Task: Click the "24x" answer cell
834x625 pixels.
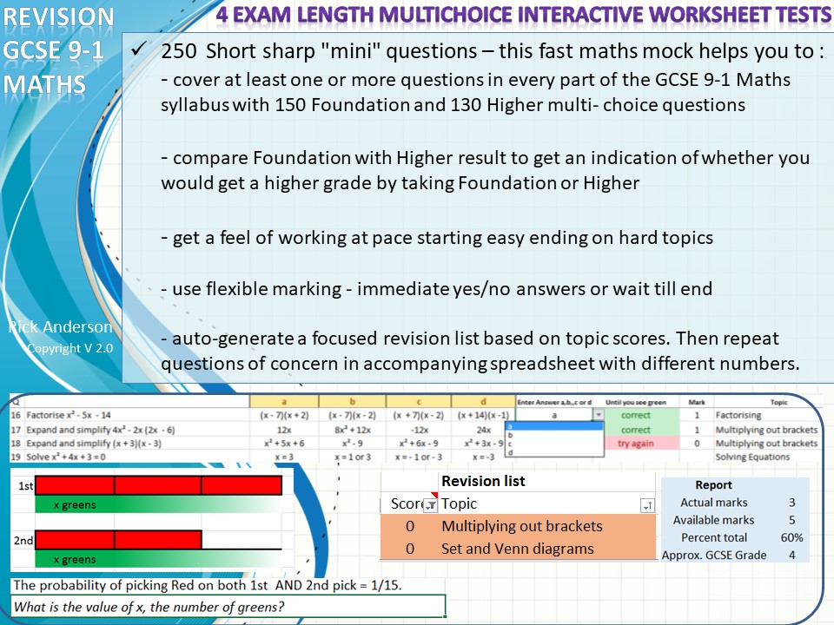Action: pyautogui.click(x=483, y=430)
